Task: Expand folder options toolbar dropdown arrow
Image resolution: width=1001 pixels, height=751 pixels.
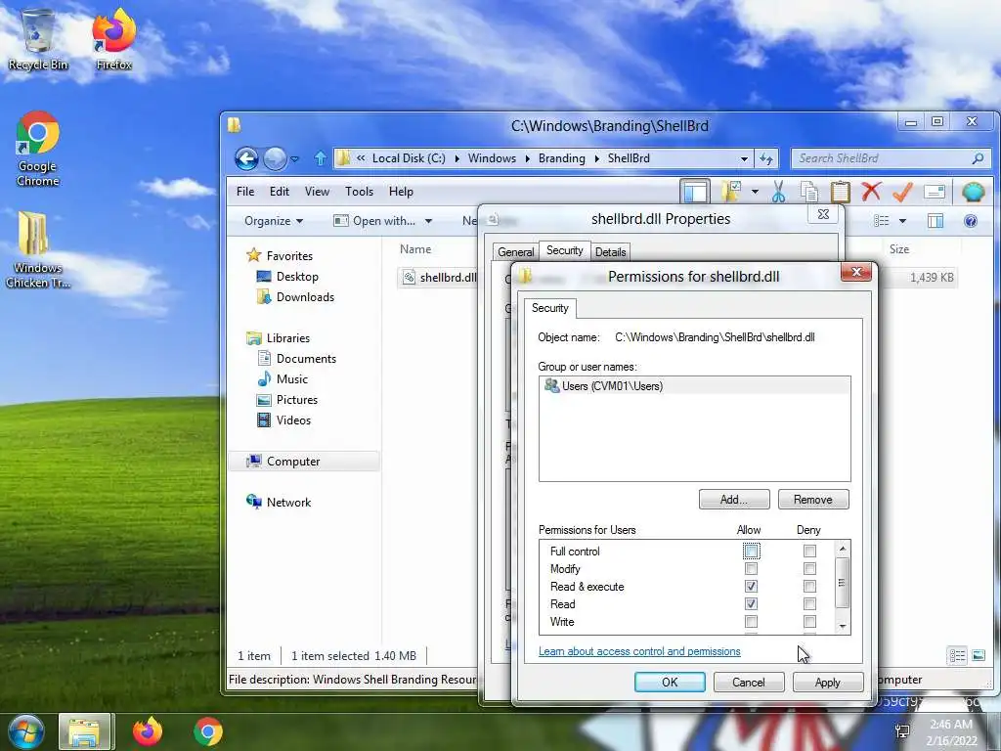Action: (x=755, y=192)
